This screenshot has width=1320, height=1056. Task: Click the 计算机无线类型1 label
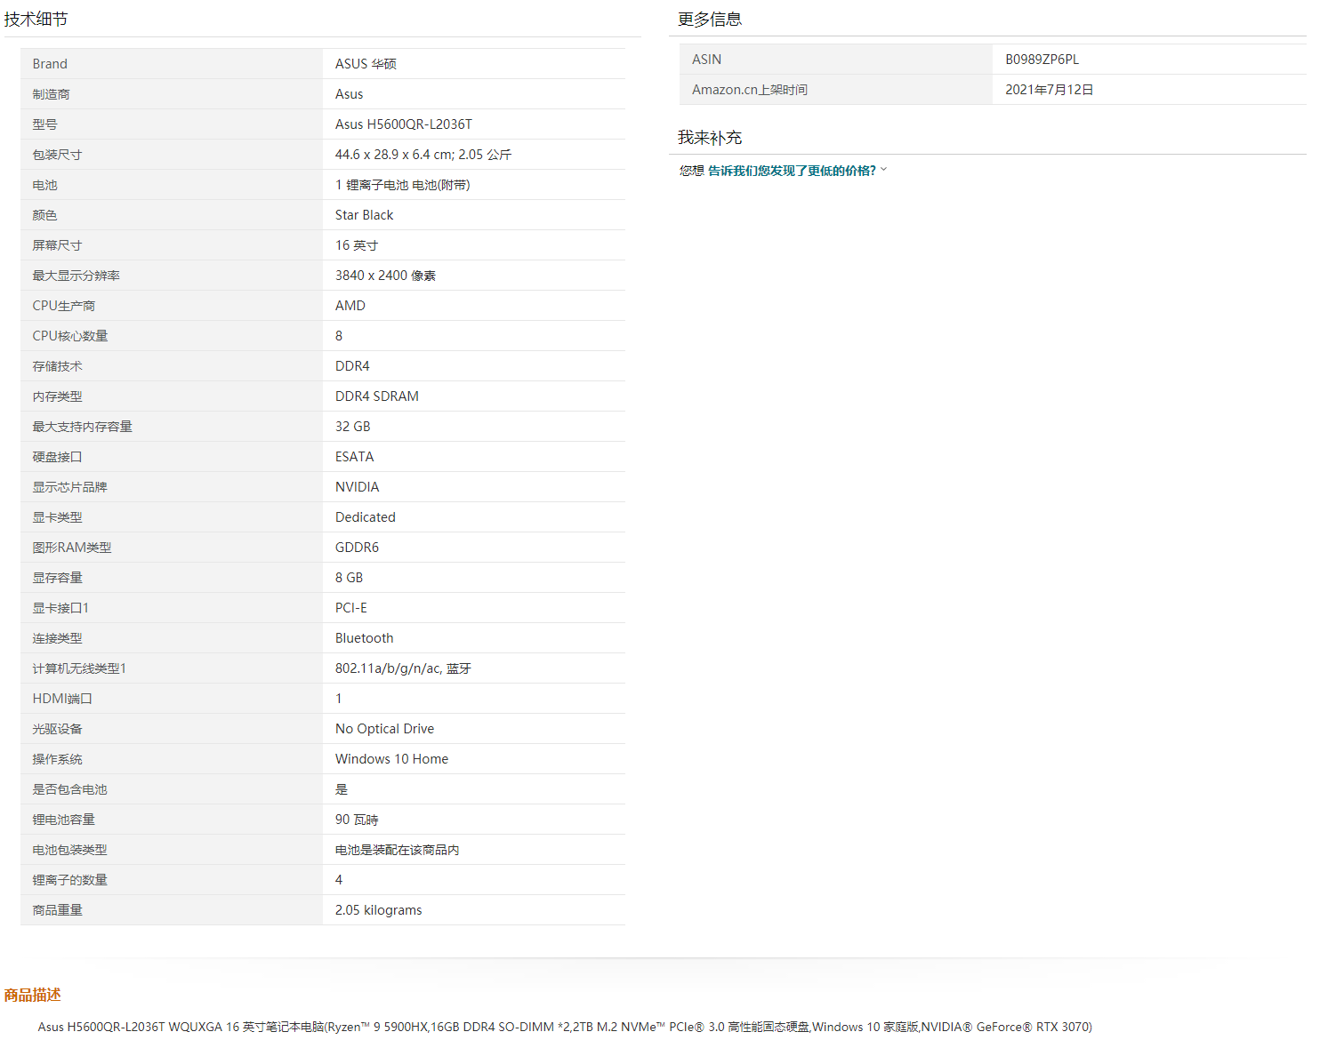tap(79, 668)
